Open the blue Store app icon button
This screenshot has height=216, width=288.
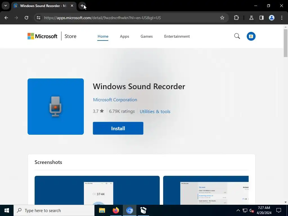[x=251, y=36]
